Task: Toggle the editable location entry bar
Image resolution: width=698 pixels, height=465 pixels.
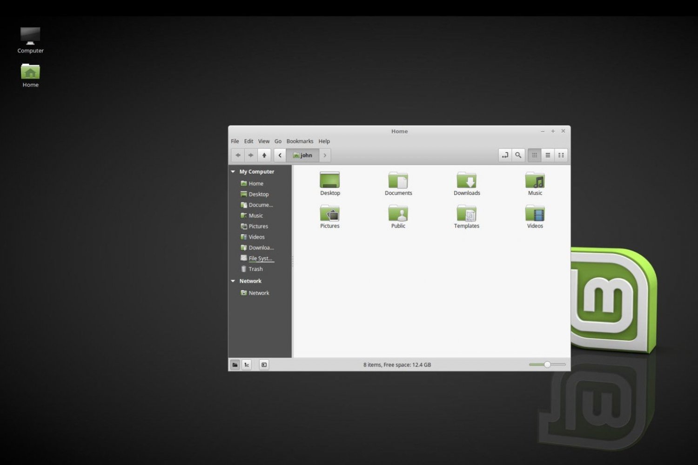Action: coord(505,155)
